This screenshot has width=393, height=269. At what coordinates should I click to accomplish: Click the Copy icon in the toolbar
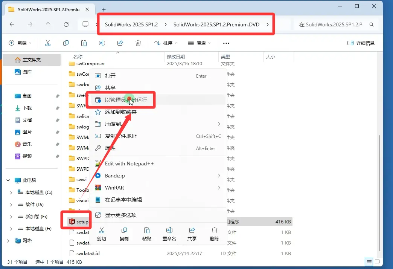(65, 43)
